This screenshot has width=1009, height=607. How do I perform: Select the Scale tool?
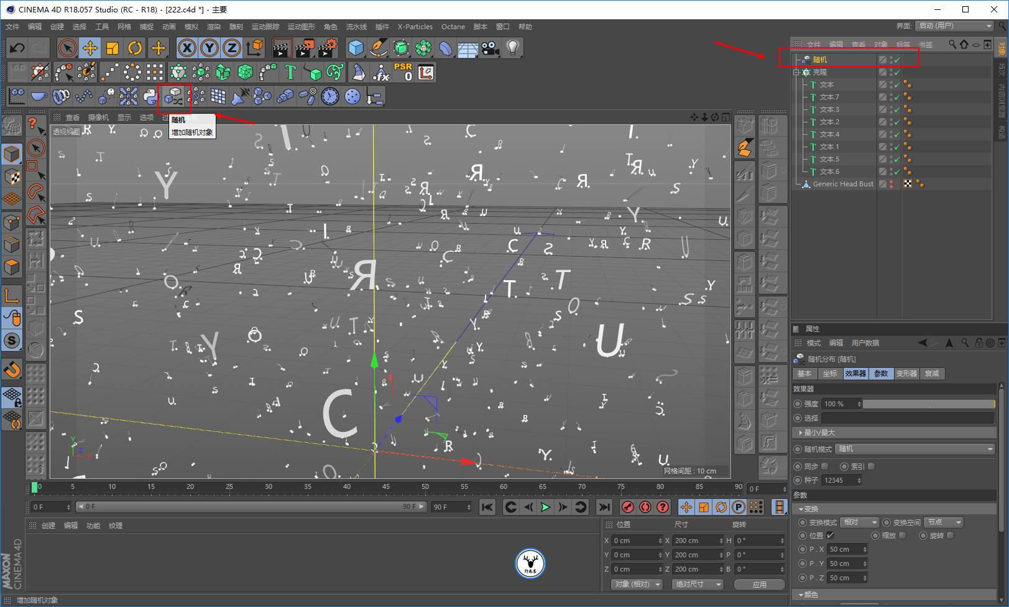coord(113,48)
